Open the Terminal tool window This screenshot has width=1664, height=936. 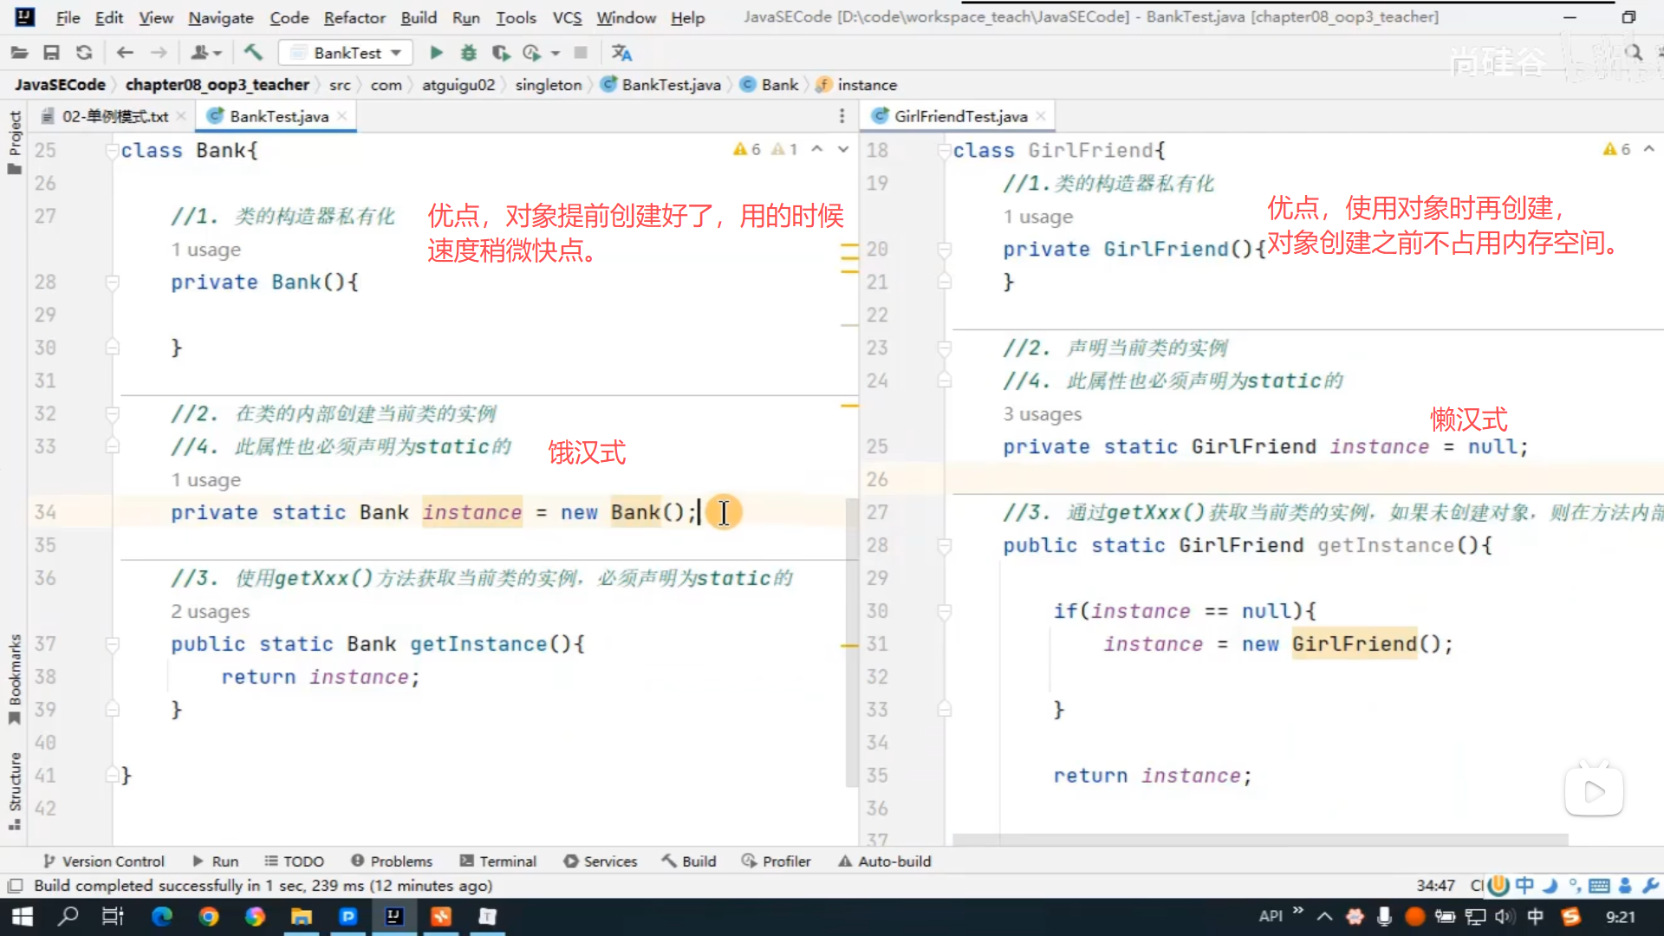click(498, 861)
